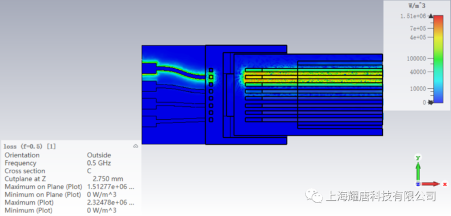Select the Orientation Outside value

coord(99,155)
